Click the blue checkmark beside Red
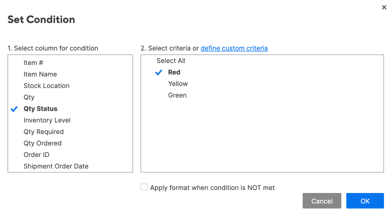Screen dimensions: 391x217 point(159,72)
